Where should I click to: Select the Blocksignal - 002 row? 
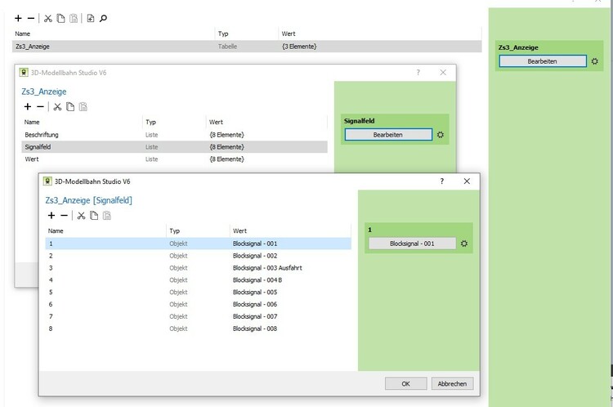point(199,256)
